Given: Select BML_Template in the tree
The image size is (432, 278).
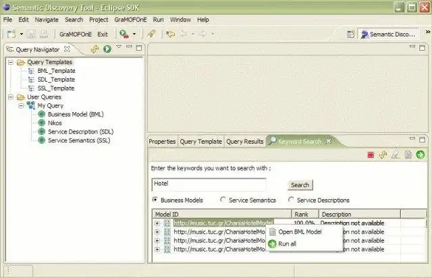Looking at the screenshot, I should [56, 71].
